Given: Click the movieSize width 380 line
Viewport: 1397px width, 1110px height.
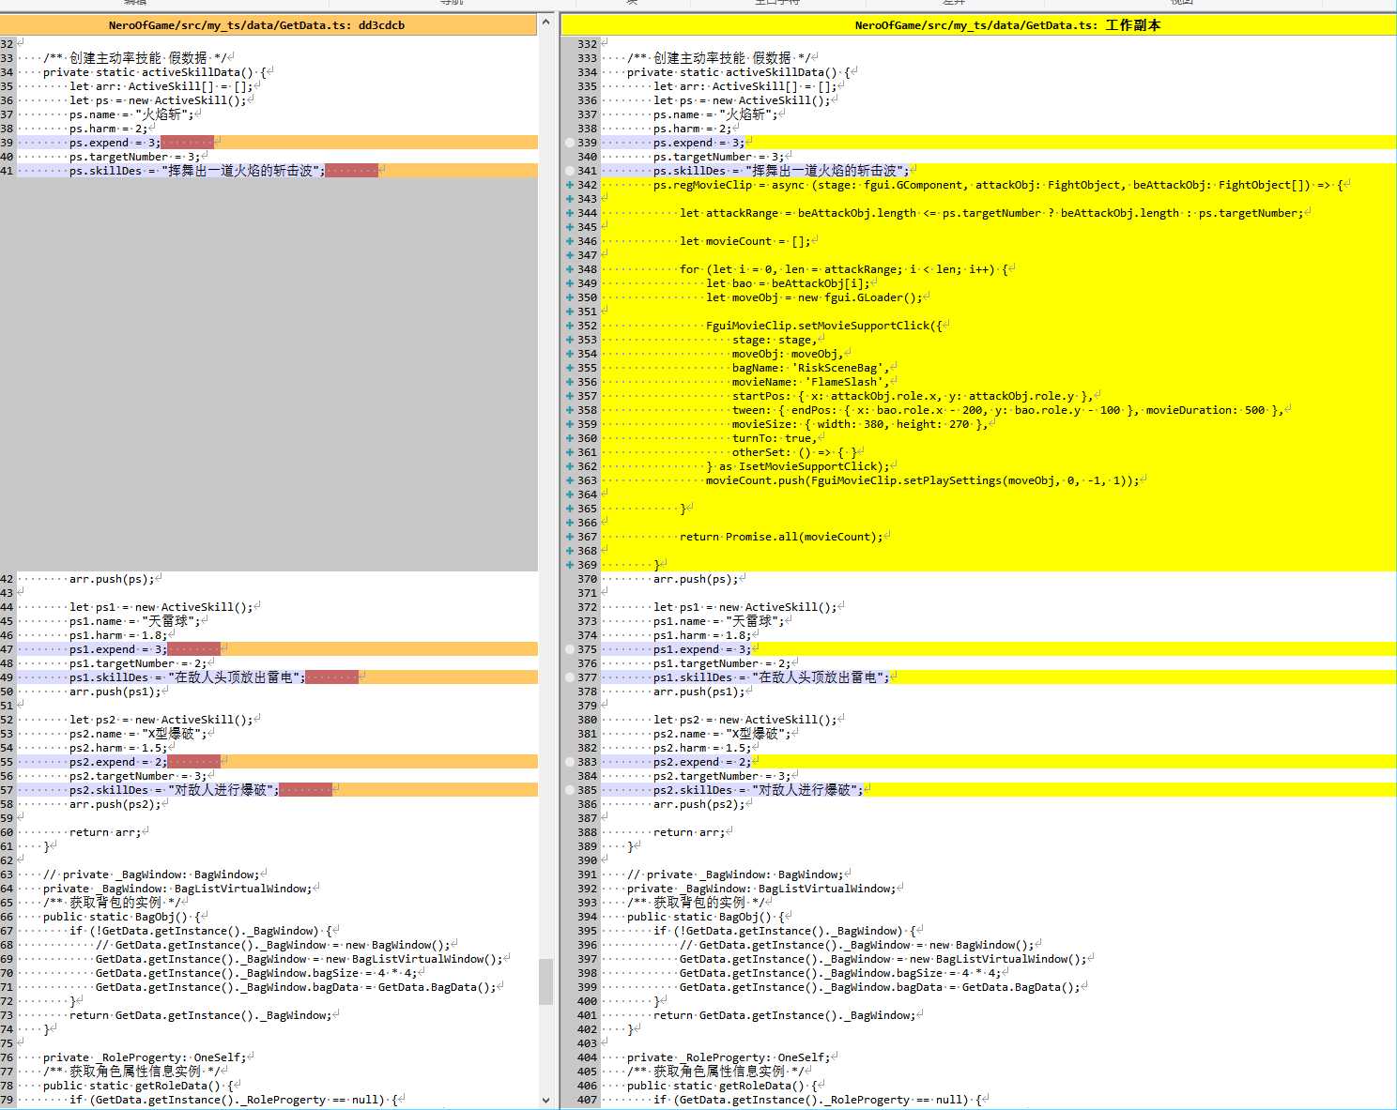Looking at the screenshot, I should [859, 424].
